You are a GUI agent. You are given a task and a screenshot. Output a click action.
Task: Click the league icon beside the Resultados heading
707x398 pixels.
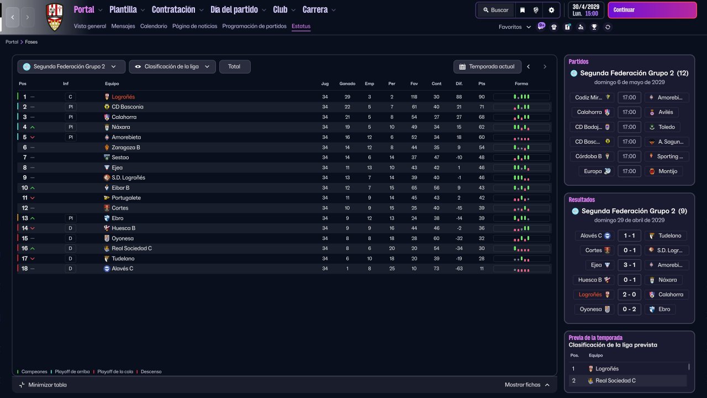tap(574, 211)
